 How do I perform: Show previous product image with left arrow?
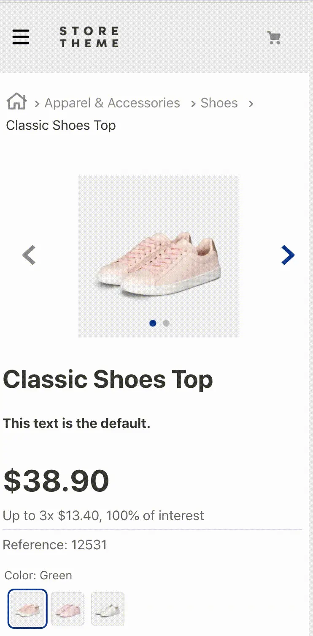tap(29, 255)
